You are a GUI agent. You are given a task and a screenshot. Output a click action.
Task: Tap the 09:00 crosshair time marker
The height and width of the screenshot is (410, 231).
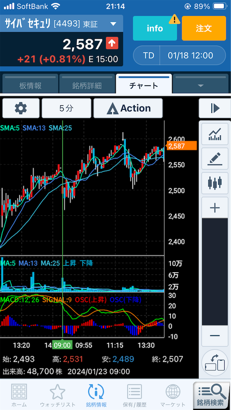pos(62,345)
